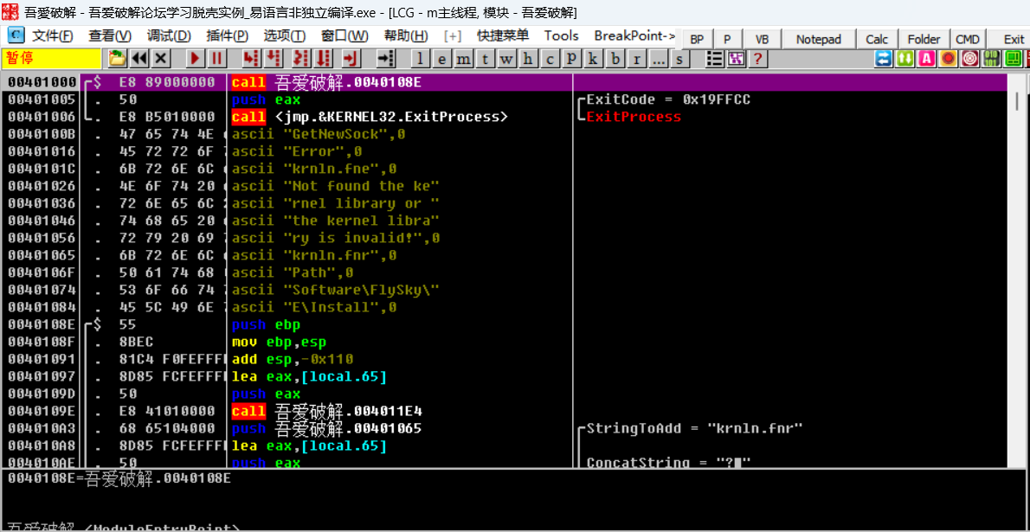1030x532 pixels.
Task: Restart the program with the rewind icon
Action: coord(139,59)
